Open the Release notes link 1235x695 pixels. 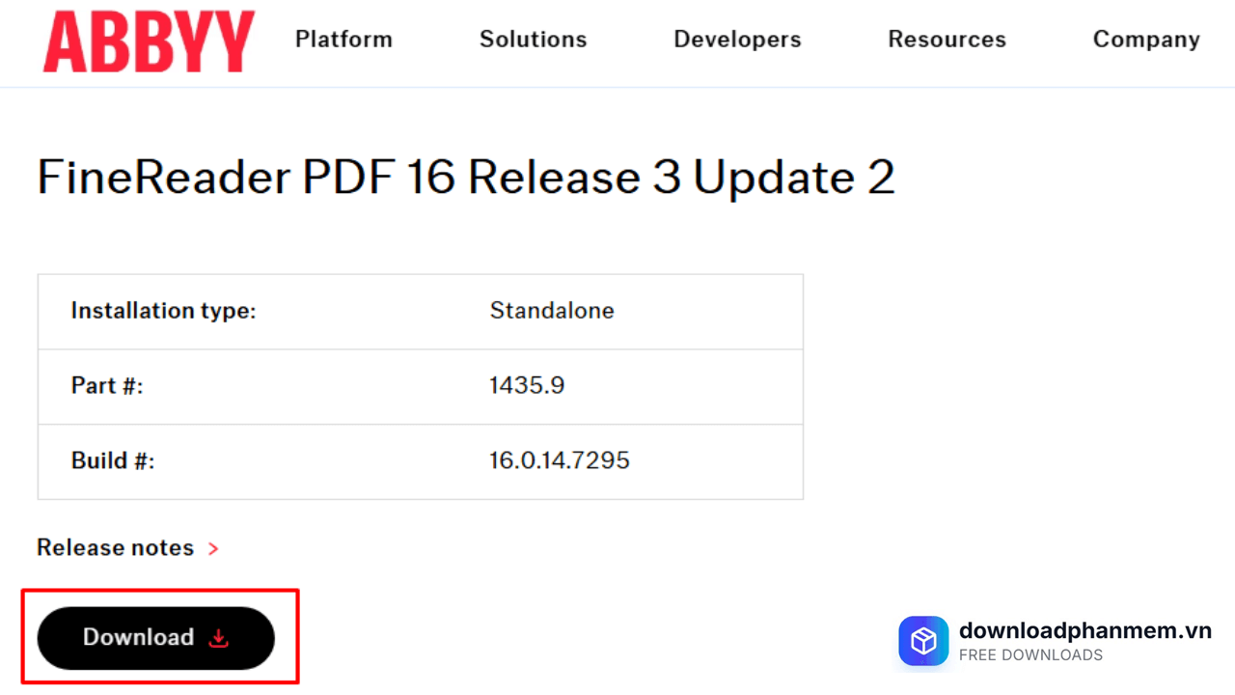[x=115, y=547]
